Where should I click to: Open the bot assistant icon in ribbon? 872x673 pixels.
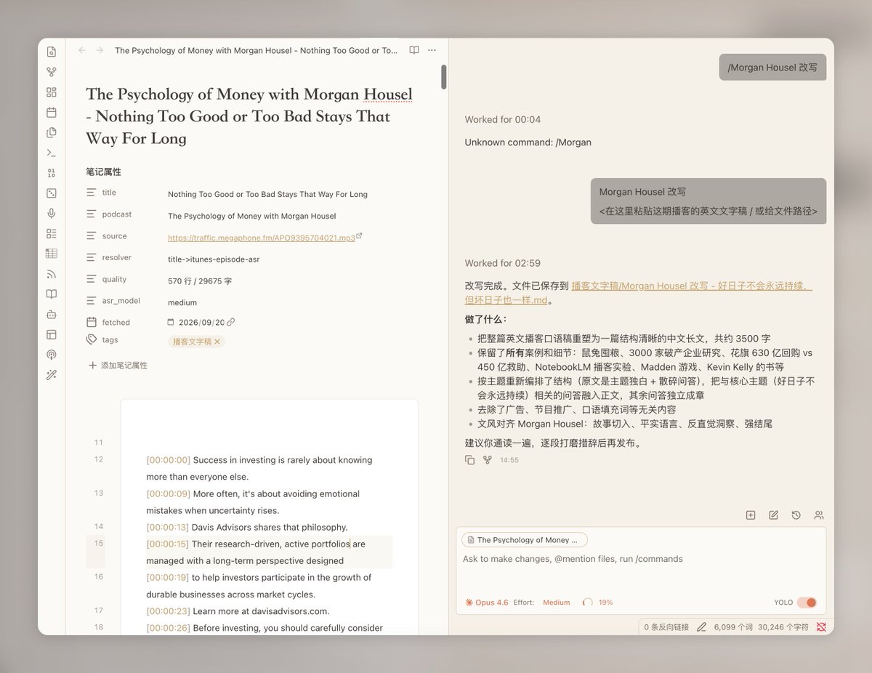pyautogui.click(x=52, y=314)
